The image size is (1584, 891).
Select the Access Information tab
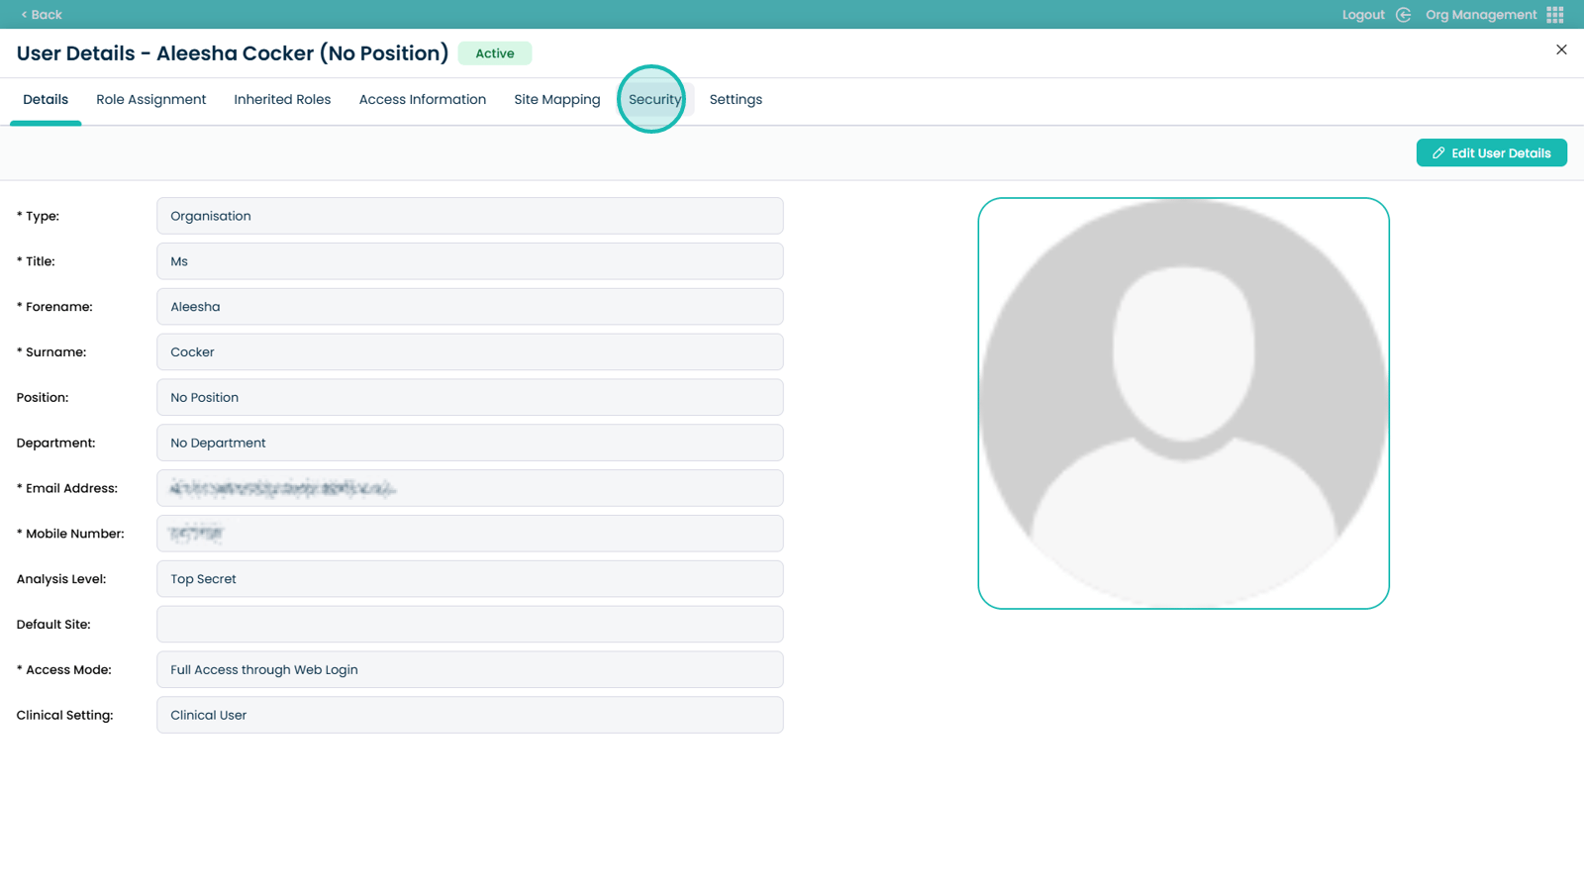pyautogui.click(x=422, y=100)
